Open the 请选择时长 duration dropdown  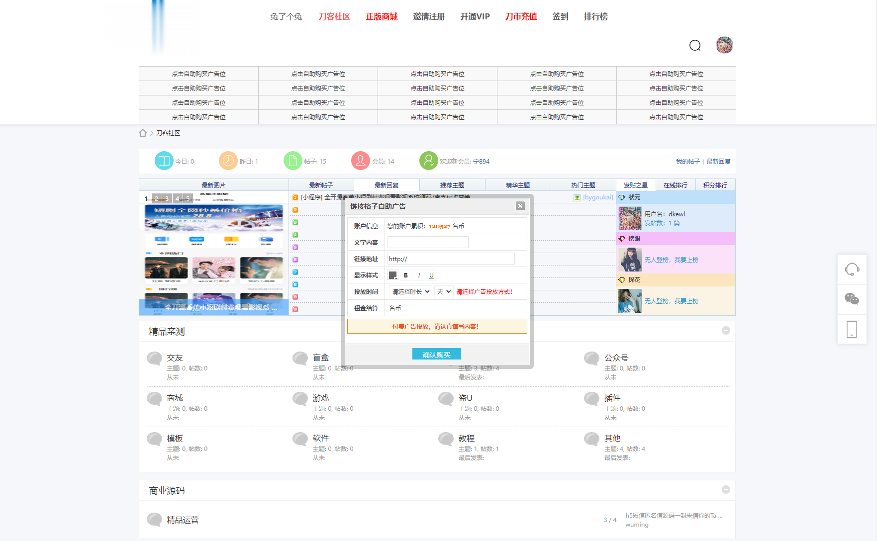tap(409, 291)
